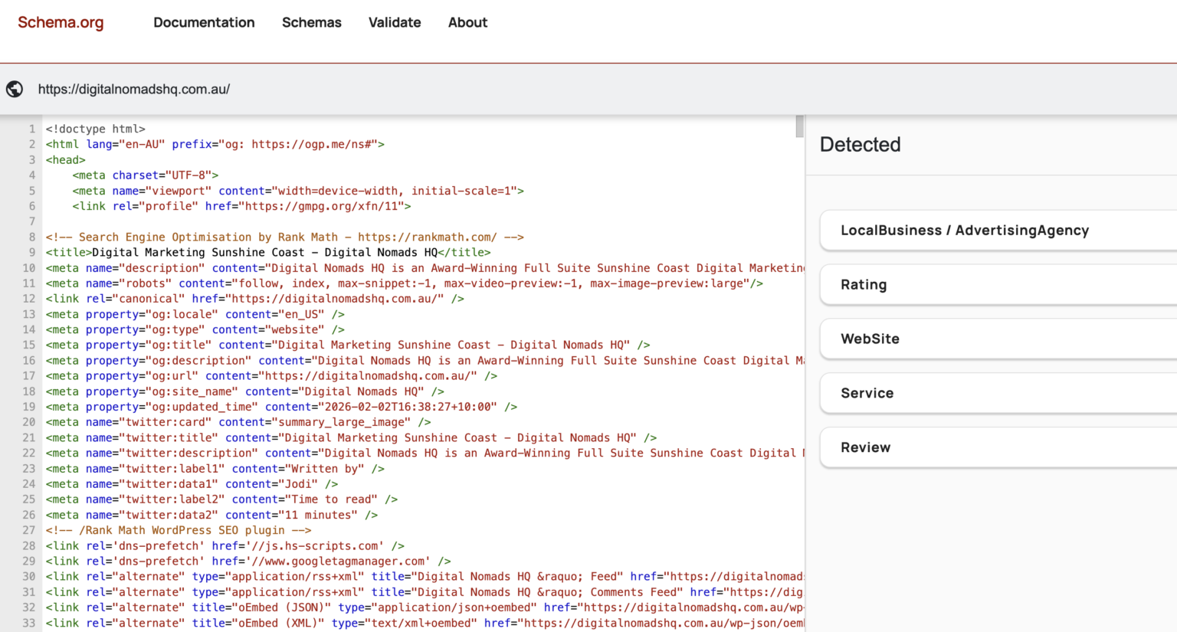
Task: Open the Documentation menu item
Action: coord(204,22)
